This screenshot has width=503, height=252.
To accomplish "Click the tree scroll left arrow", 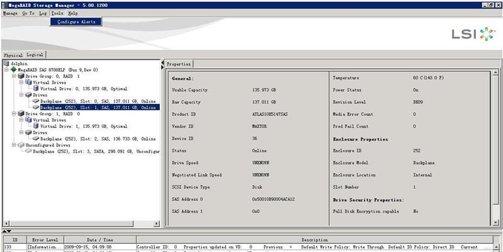I will (x=6, y=224).
